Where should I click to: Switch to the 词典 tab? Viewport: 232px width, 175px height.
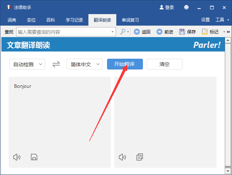[12, 20]
